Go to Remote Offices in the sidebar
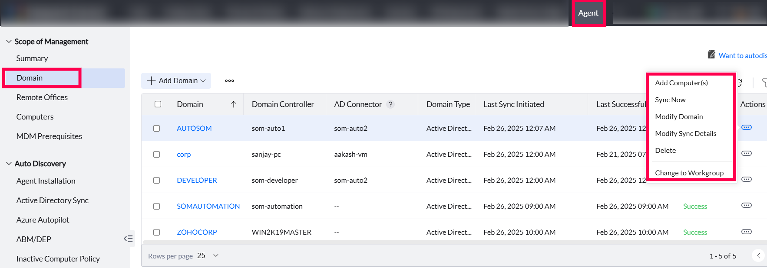The image size is (767, 268). click(x=42, y=97)
